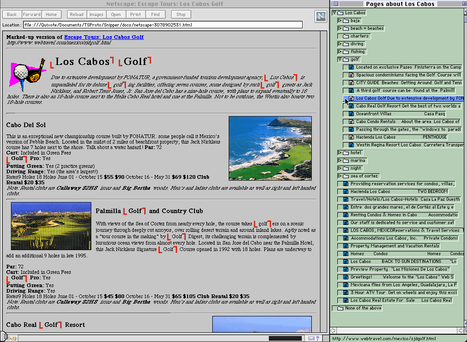Screen dimensions: 467x342
Task: Click the Images toolbar button
Action: 96,14
